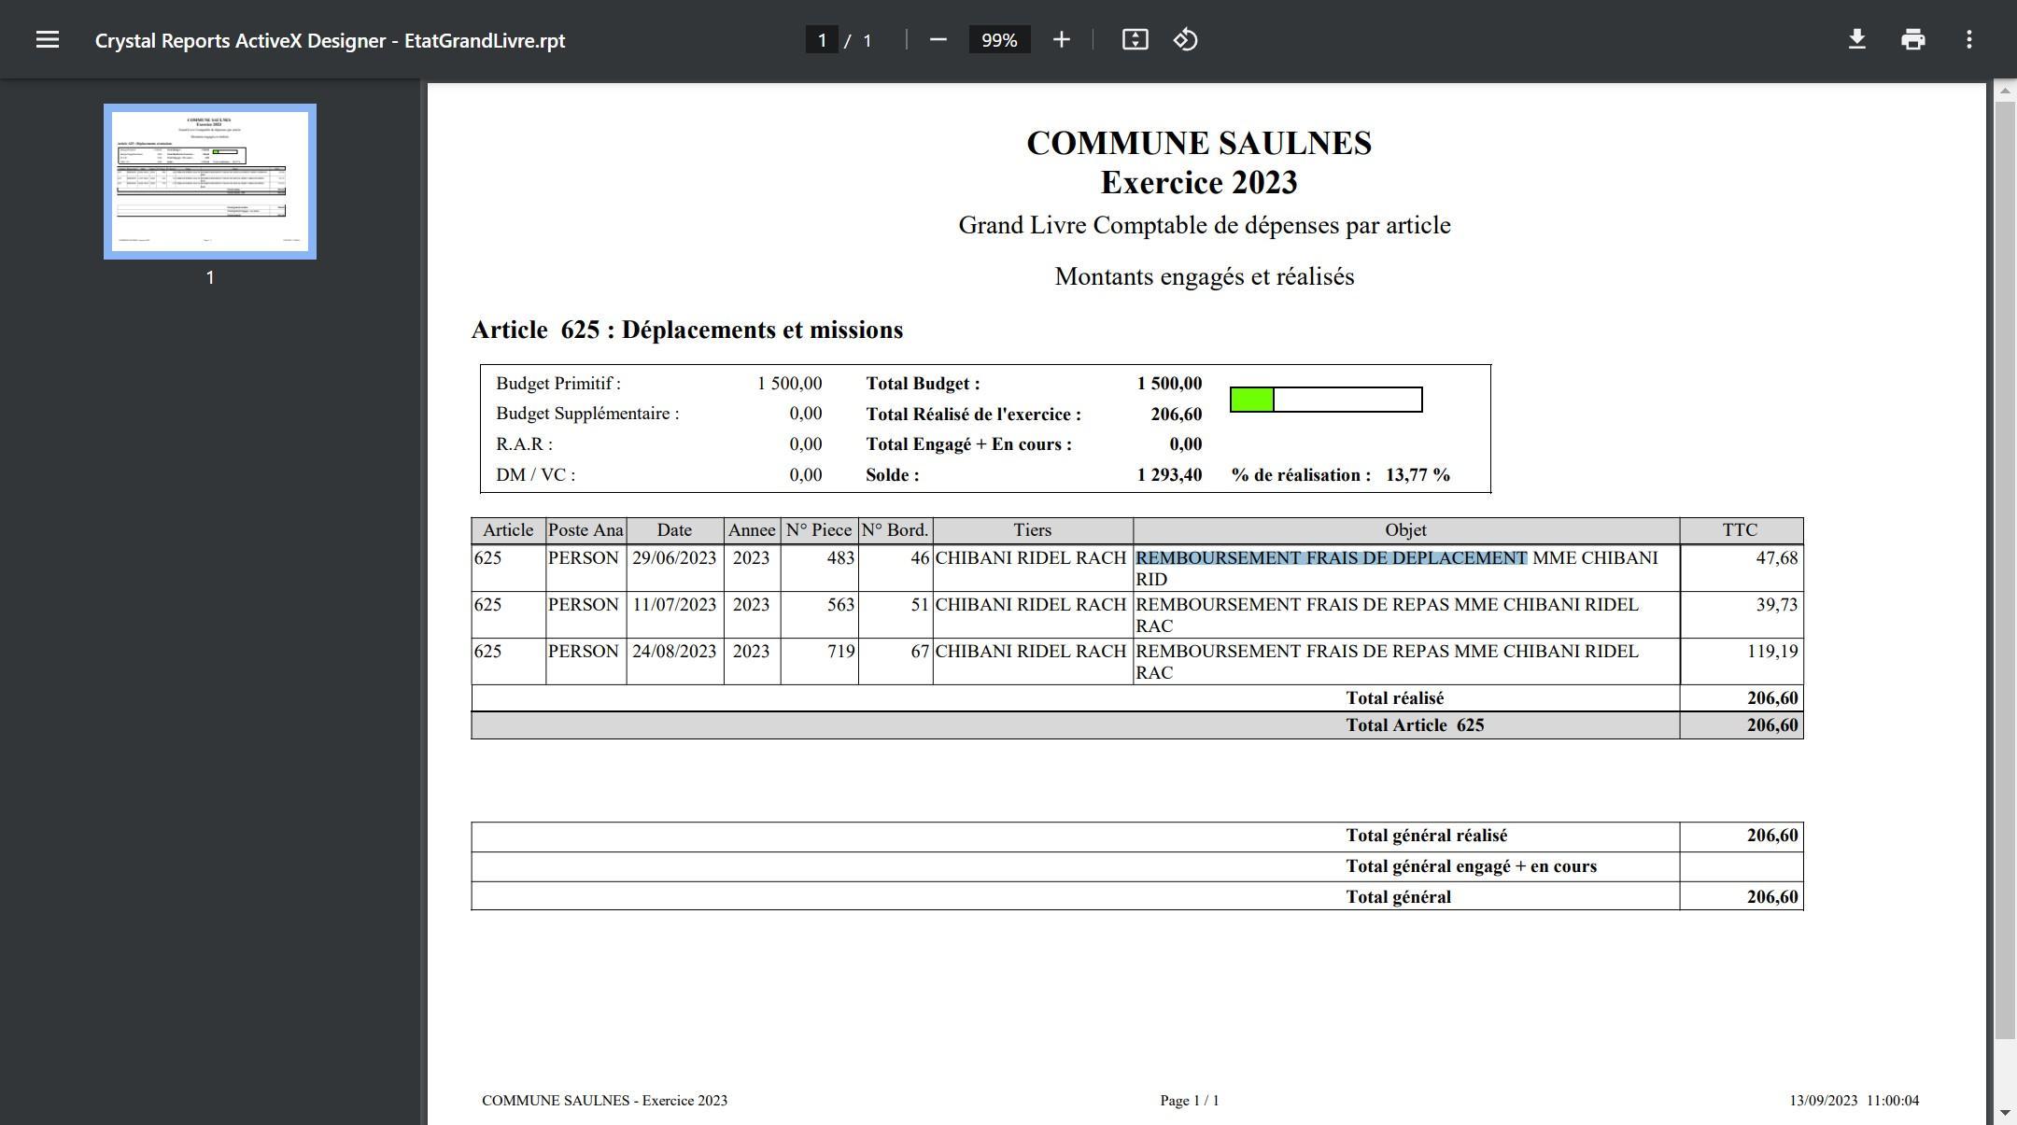Screen dimensions: 2017x1125
Task: Click the 13,77 % realization value
Action: click(x=1418, y=474)
